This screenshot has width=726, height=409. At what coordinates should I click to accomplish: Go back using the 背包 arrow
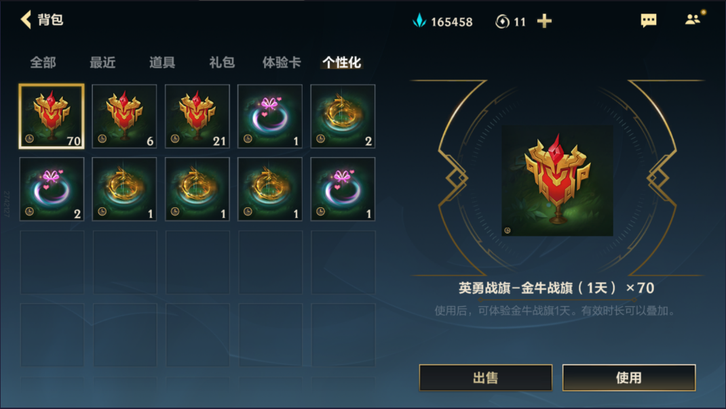point(26,20)
